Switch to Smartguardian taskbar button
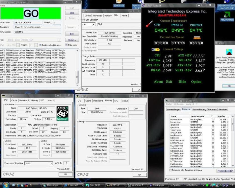The height and width of the screenshot is (188, 235). 158,185
